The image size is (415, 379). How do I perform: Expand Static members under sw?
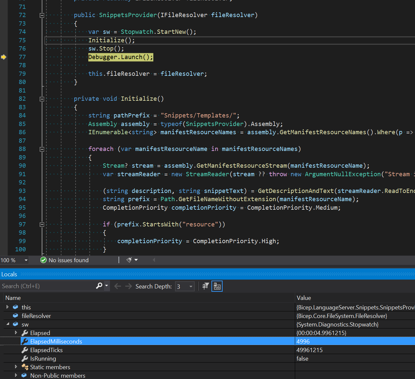[16, 367]
